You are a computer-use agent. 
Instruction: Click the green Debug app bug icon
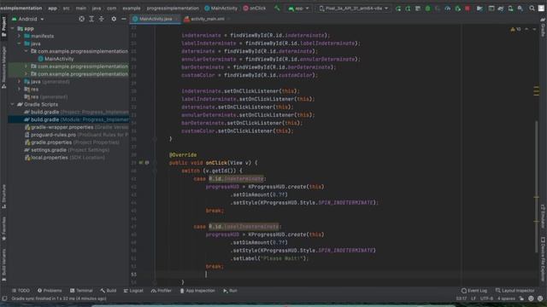pyautogui.click(x=427, y=9)
